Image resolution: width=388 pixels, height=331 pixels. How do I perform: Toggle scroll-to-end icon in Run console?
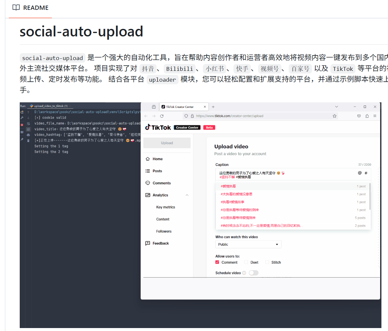coord(28,129)
